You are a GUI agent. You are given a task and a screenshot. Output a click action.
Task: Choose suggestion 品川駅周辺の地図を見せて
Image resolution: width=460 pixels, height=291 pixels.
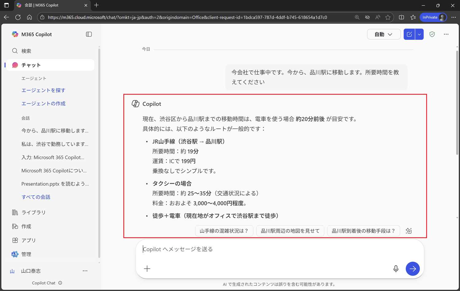290,231
